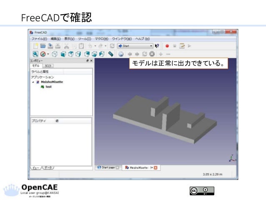Click the Execute macro play icon
The height and width of the screenshot is (200, 266).
pyautogui.click(x=189, y=46)
